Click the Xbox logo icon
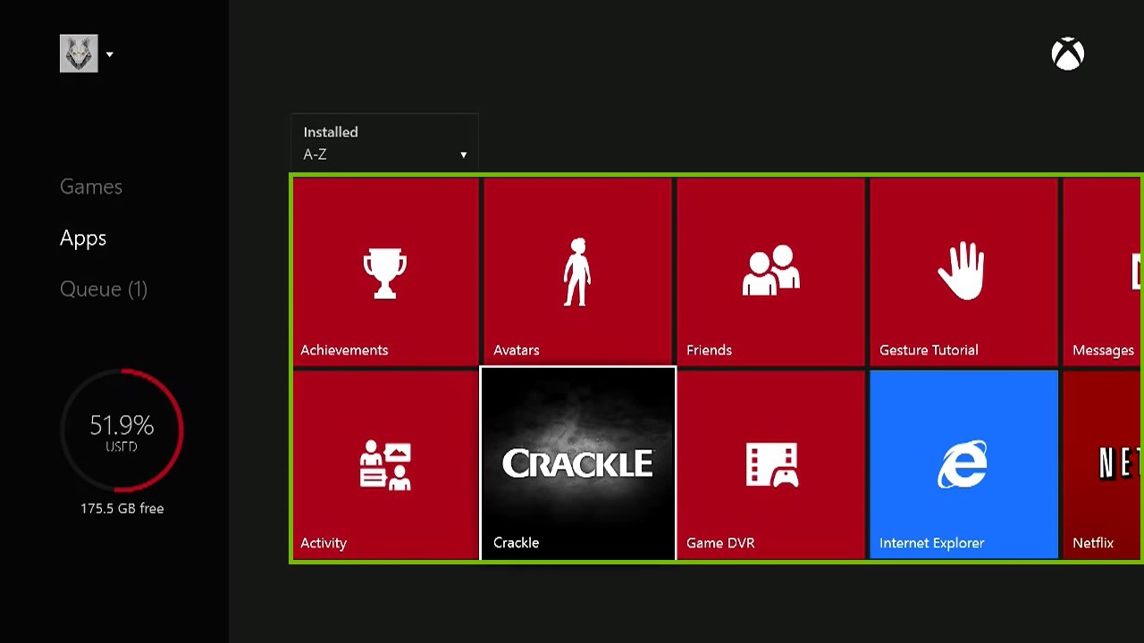This screenshot has width=1144, height=643. 1068,54
